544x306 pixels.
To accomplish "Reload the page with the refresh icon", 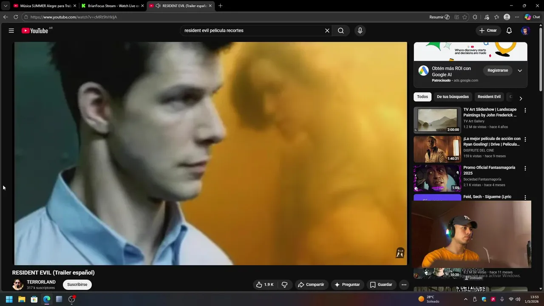I will point(16,17).
